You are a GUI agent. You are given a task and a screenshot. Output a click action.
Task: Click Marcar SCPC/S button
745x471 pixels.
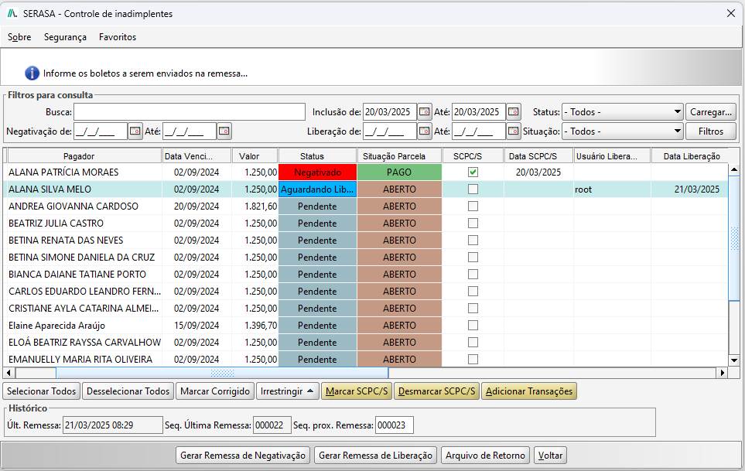pos(357,391)
